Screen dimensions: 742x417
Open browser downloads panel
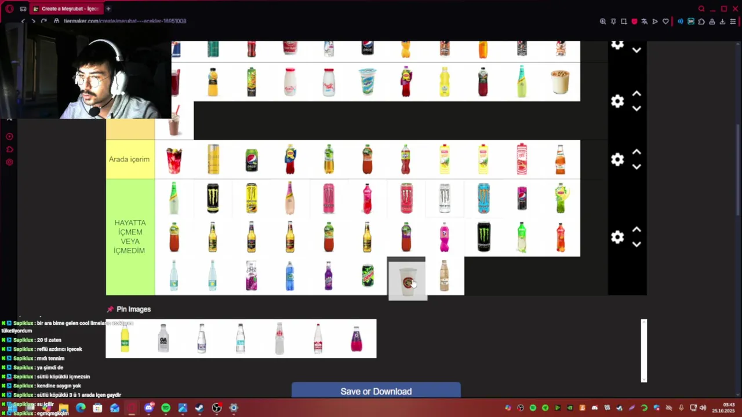tap(722, 21)
